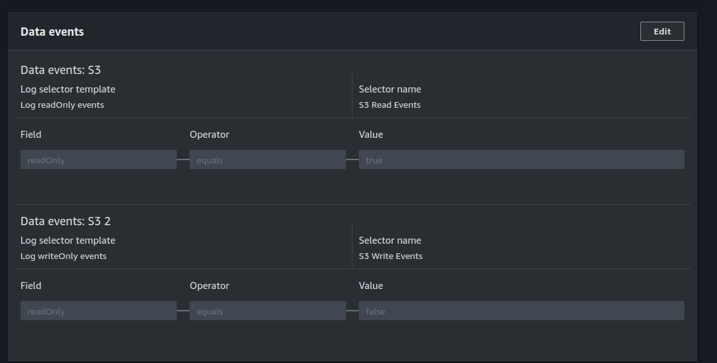Screen dimensions: 717x363
Task: Click the S3 Write Events selector name
Action: [x=391, y=256]
